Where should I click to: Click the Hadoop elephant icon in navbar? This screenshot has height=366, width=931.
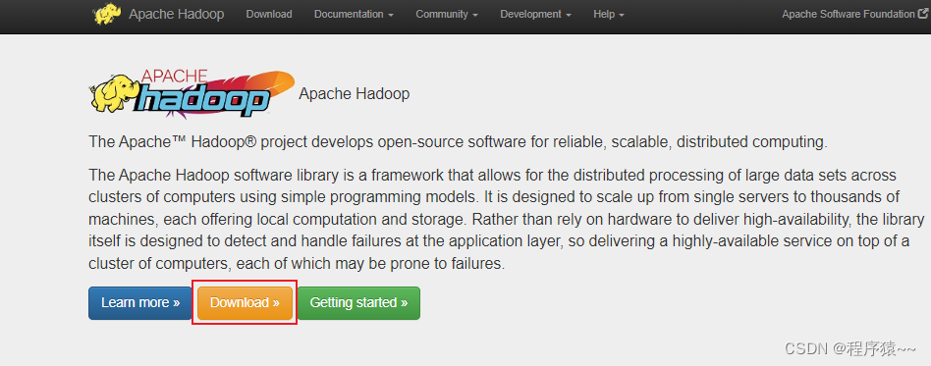(107, 14)
